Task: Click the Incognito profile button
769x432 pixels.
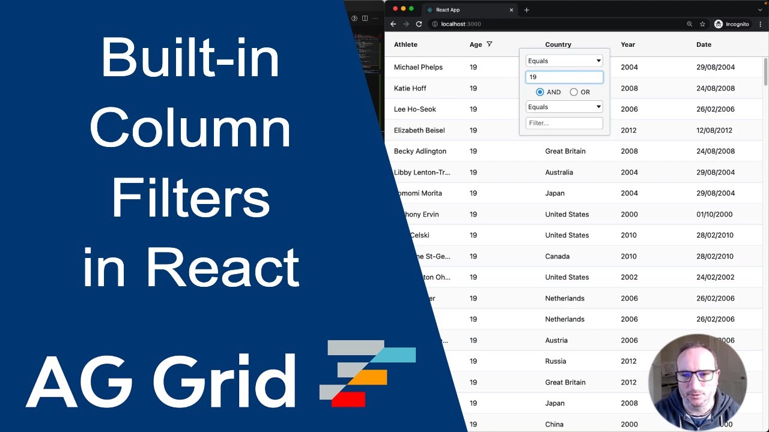Action: pyautogui.click(x=732, y=24)
